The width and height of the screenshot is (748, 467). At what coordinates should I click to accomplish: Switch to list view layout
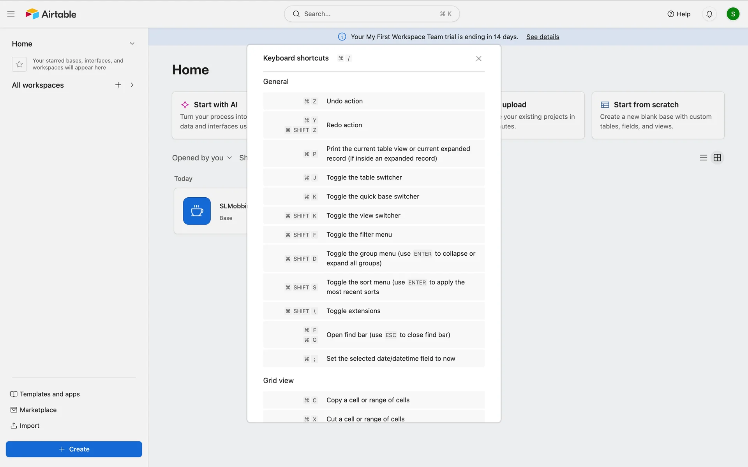pos(703,158)
